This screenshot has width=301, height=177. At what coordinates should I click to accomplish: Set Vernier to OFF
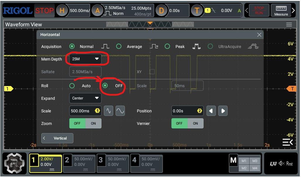coord(179,123)
